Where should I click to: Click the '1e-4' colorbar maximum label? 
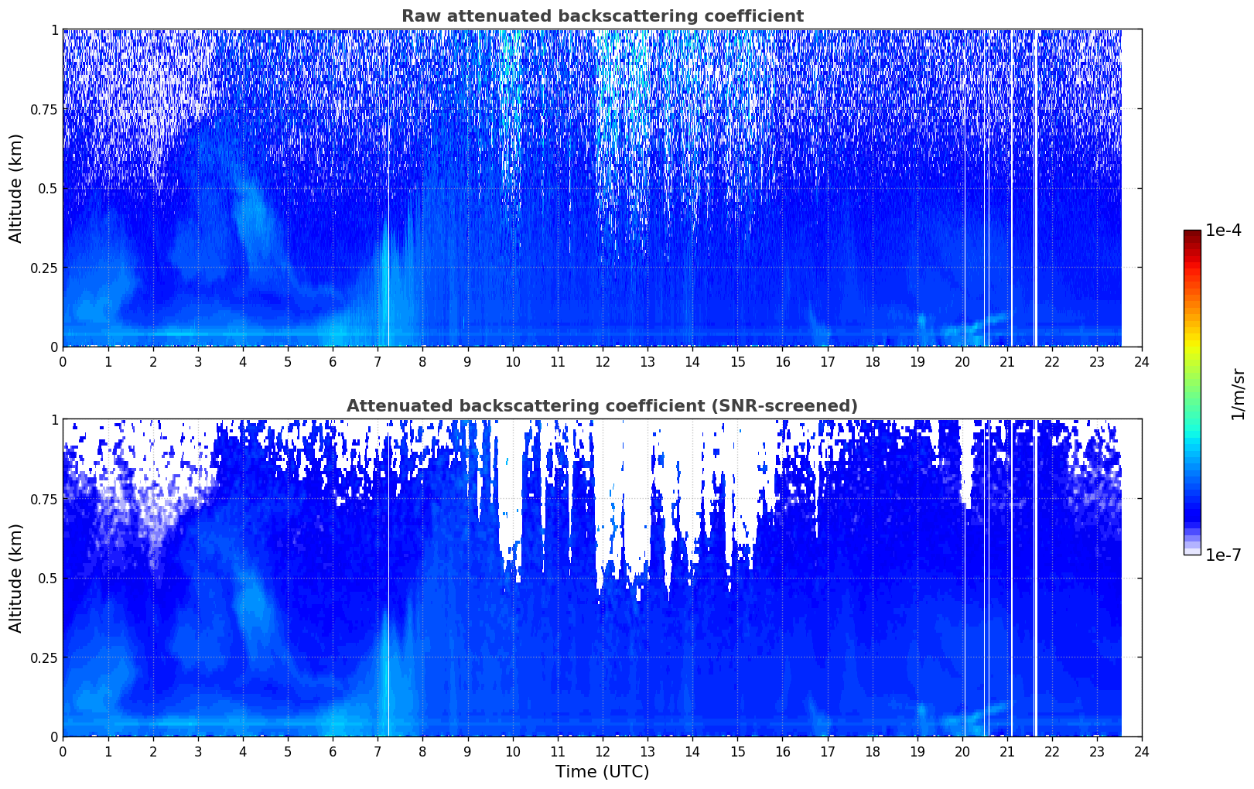[x=1223, y=231]
